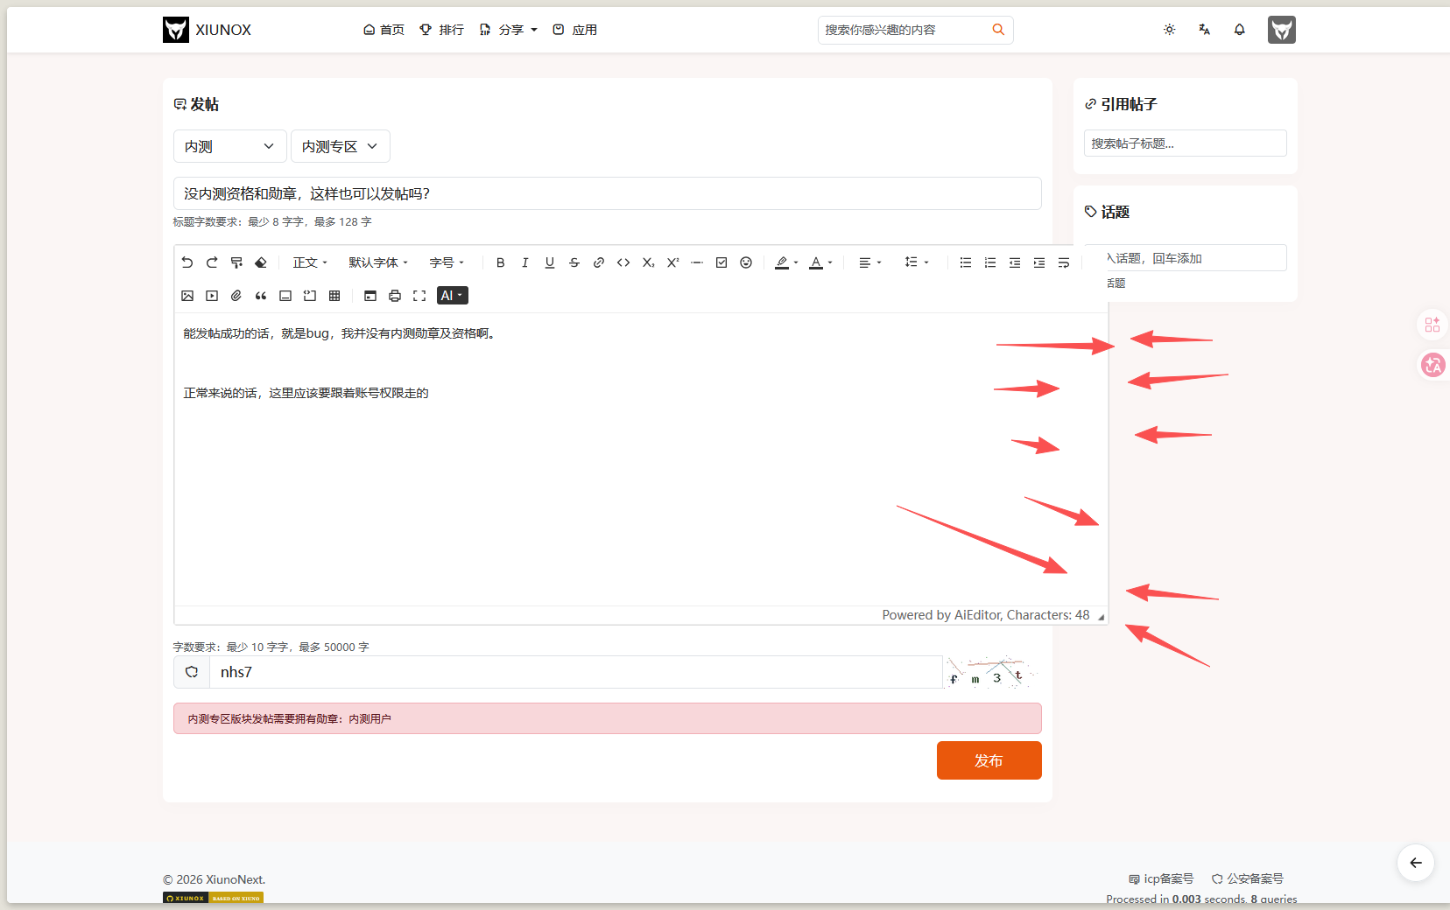This screenshot has height=910, width=1450.
Task: Go to 首页 in top navigation
Action: pos(384,30)
